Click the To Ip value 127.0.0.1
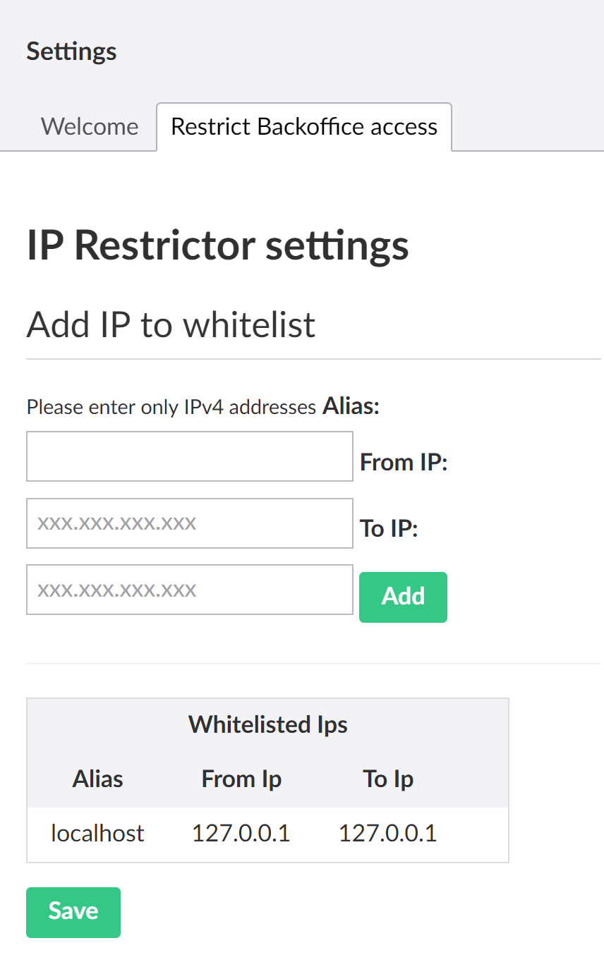Viewport: 604px width, 962px height. coord(388,833)
